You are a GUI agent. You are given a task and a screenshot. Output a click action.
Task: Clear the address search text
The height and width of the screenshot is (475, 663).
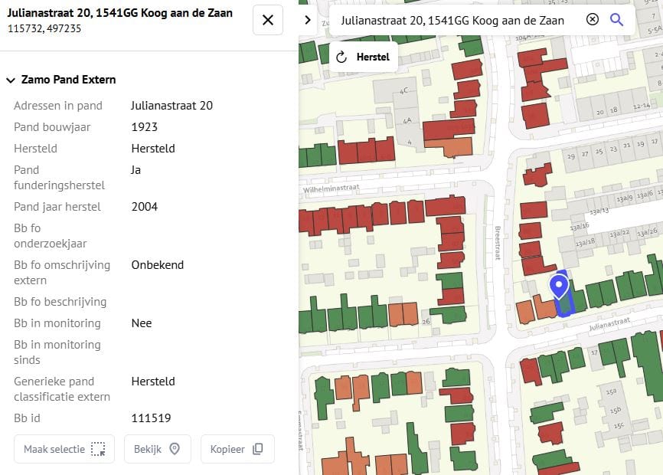592,20
